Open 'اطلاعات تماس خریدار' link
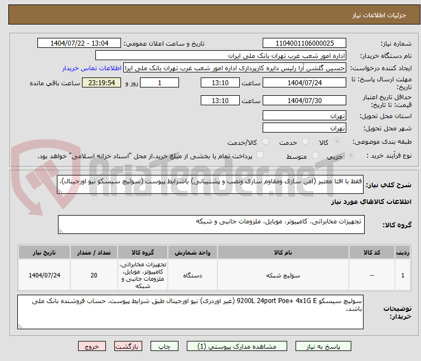This screenshot has height=361, width=421. [x=92, y=68]
